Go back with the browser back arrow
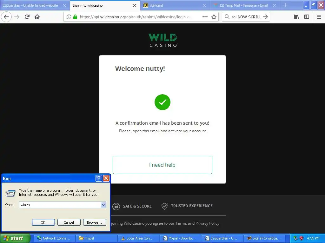325x243 pixels. tap(6, 17)
